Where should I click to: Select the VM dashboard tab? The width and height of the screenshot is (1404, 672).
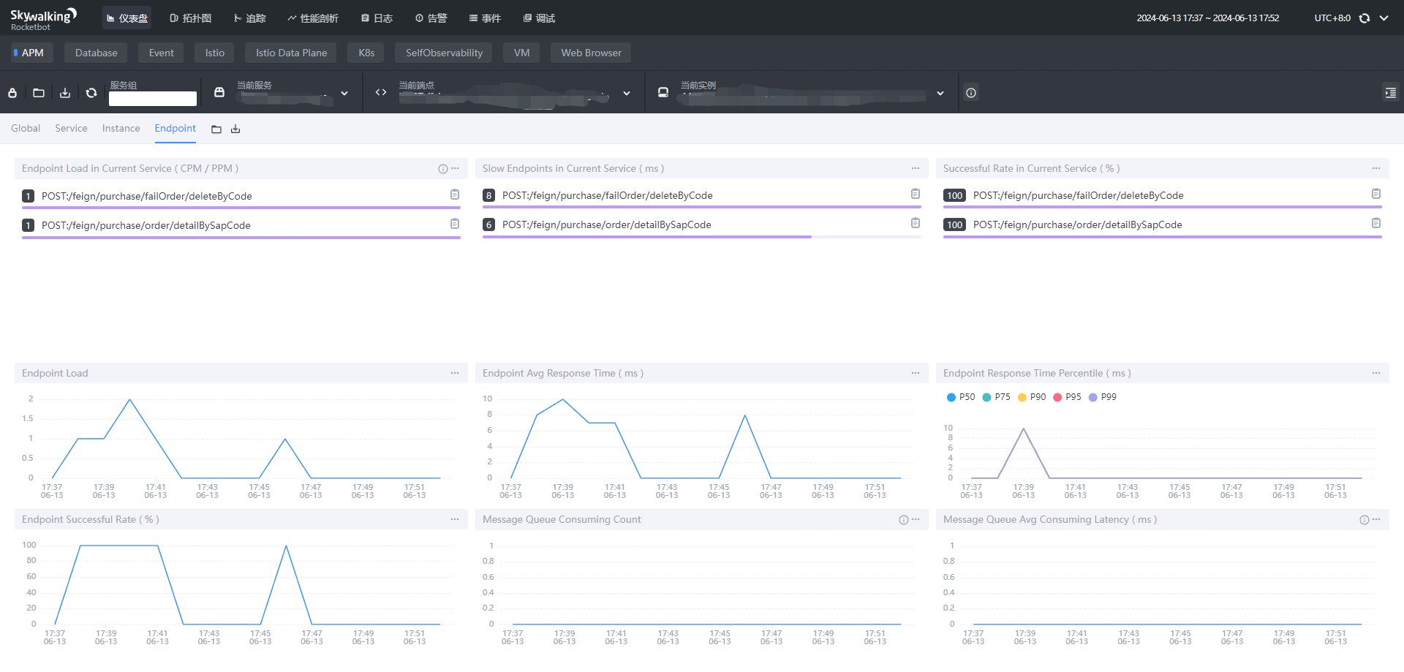click(x=521, y=53)
